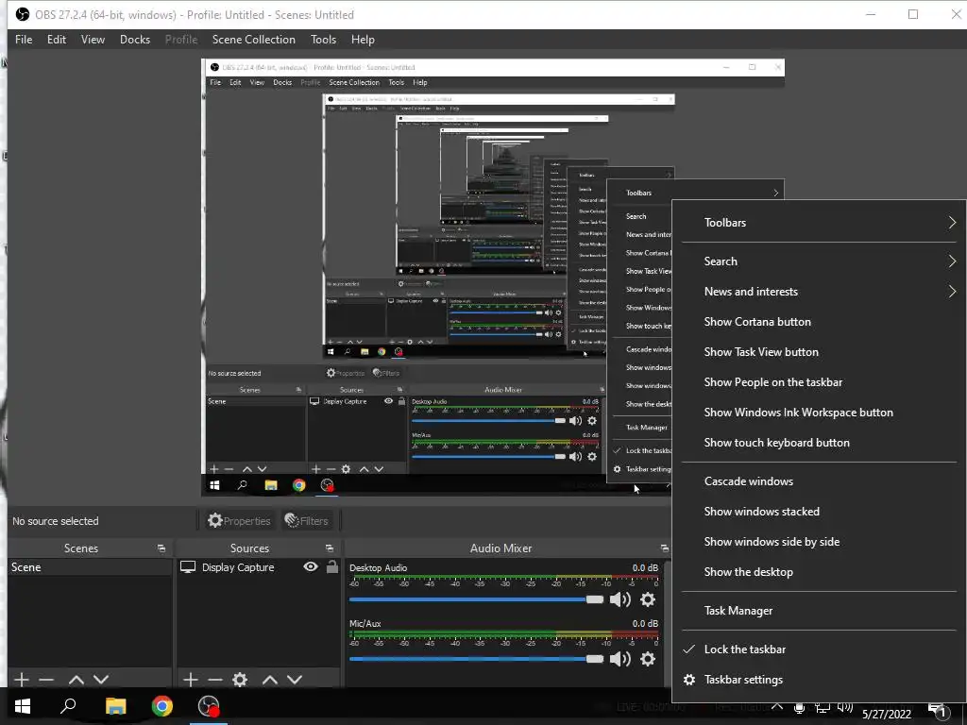The width and height of the screenshot is (967, 725).
Task: Open the Scene Collection menu
Action: 253,40
